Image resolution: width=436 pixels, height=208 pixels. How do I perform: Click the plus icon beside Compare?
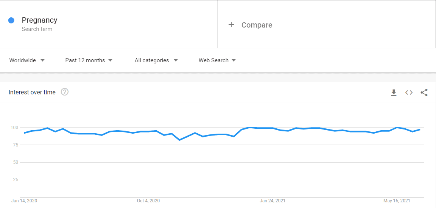231,25
